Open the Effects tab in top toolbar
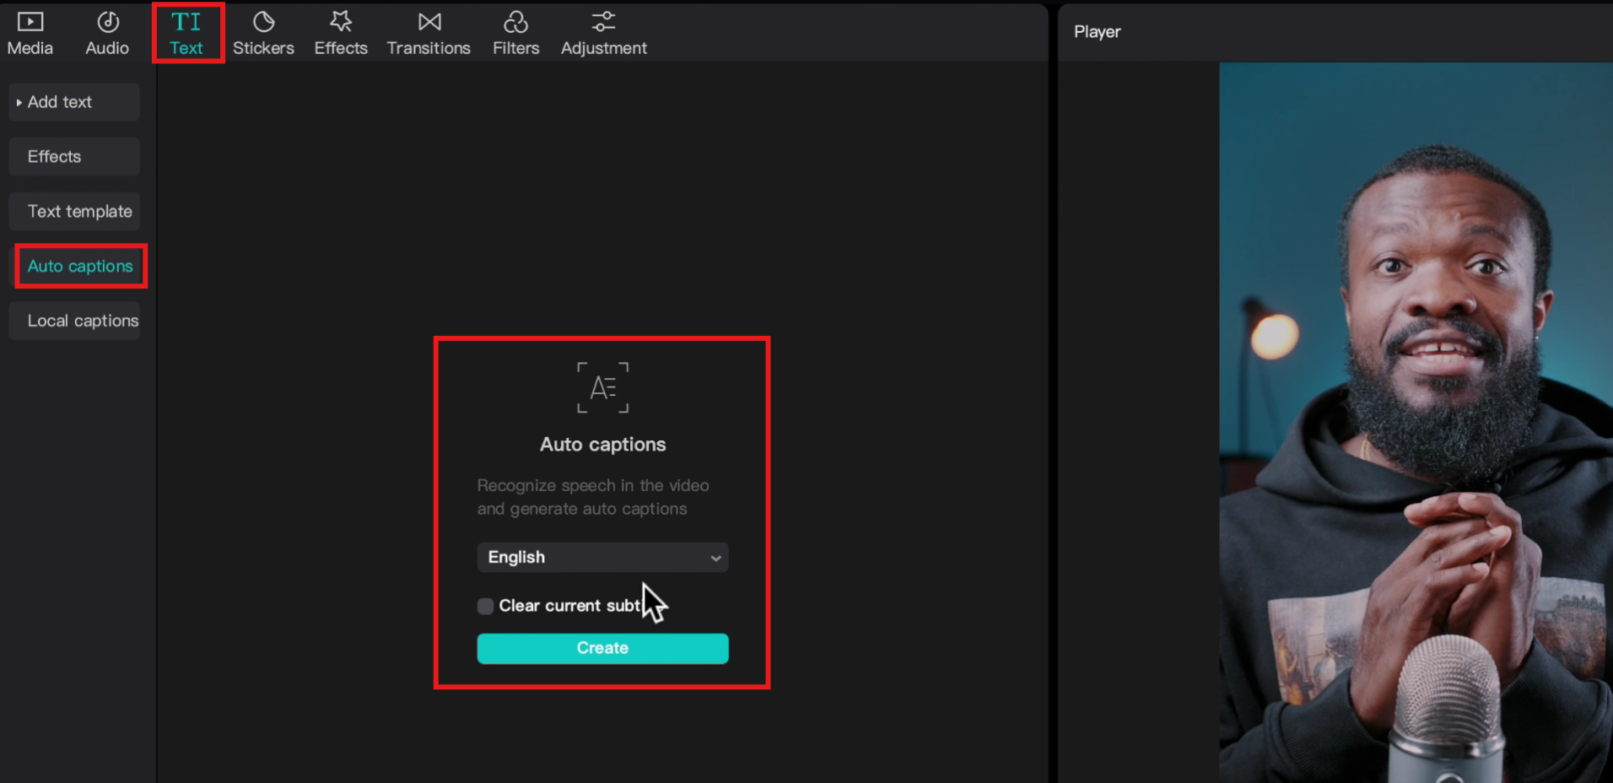The image size is (1613, 783). click(341, 34)
